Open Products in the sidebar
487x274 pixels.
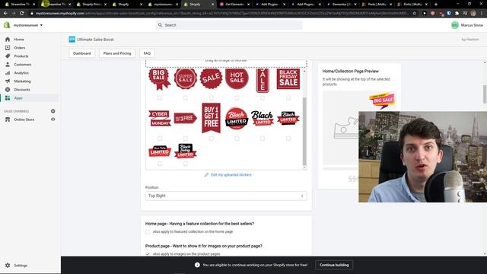[21, 56]
